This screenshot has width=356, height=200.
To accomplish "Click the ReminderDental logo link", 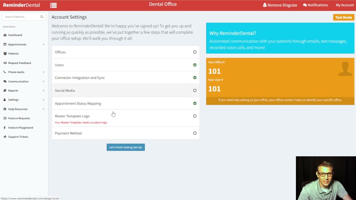I will [21, 5].
